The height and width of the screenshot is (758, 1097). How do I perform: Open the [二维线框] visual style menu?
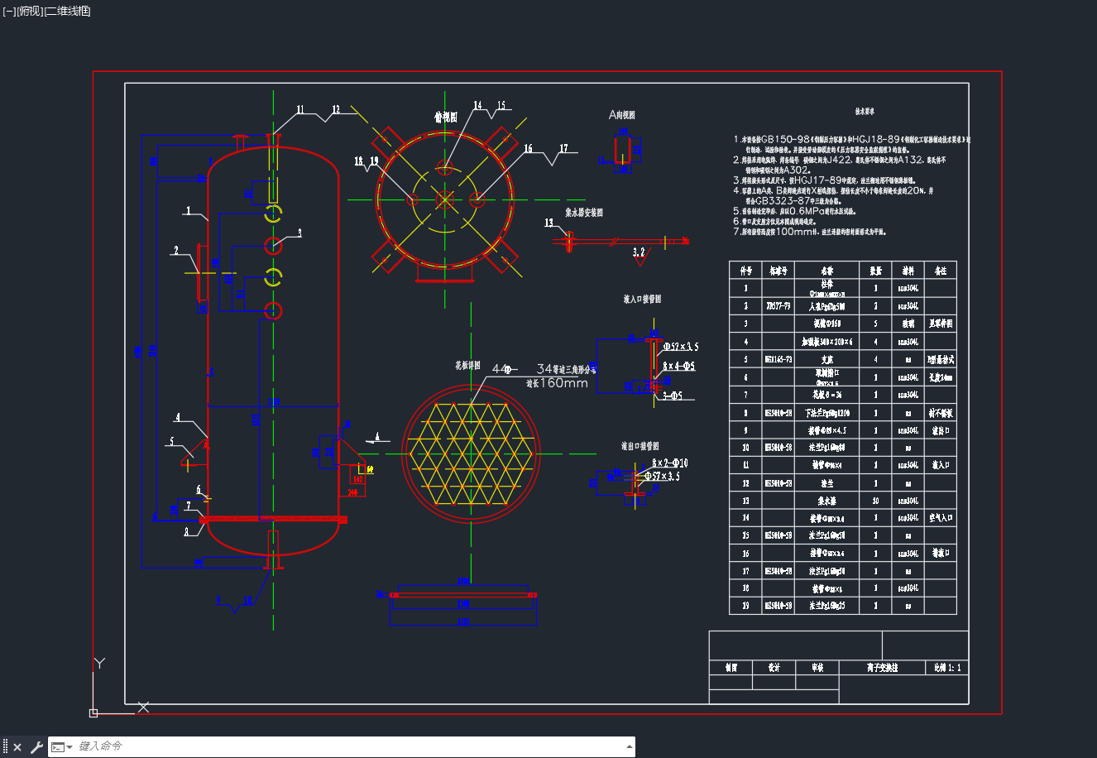coord(67,11)
